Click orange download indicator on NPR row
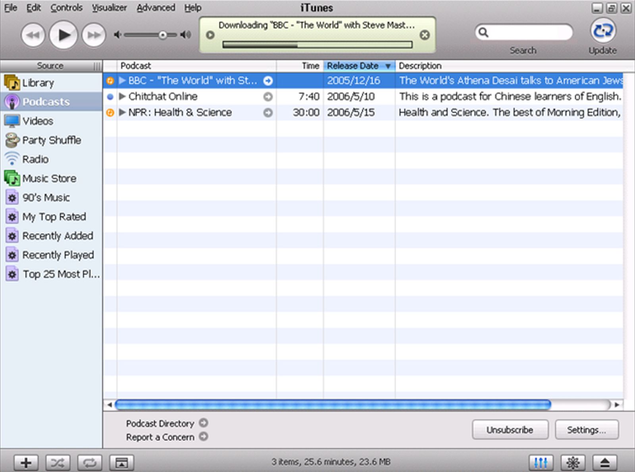This screenshot has width=635, height=472. tap(110, 113)
